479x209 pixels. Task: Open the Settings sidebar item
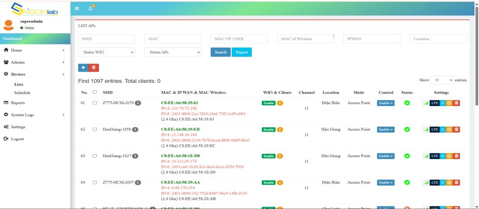pyautogui.click(x=35, y=127)
